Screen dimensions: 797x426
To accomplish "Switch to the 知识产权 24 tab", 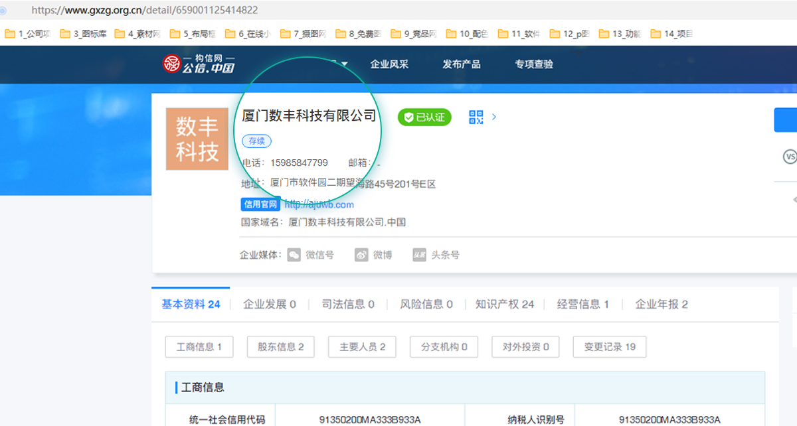I will pos(505,305).
